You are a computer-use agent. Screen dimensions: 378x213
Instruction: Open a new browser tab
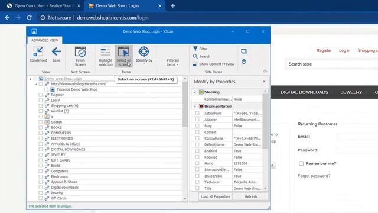point(172,5)
